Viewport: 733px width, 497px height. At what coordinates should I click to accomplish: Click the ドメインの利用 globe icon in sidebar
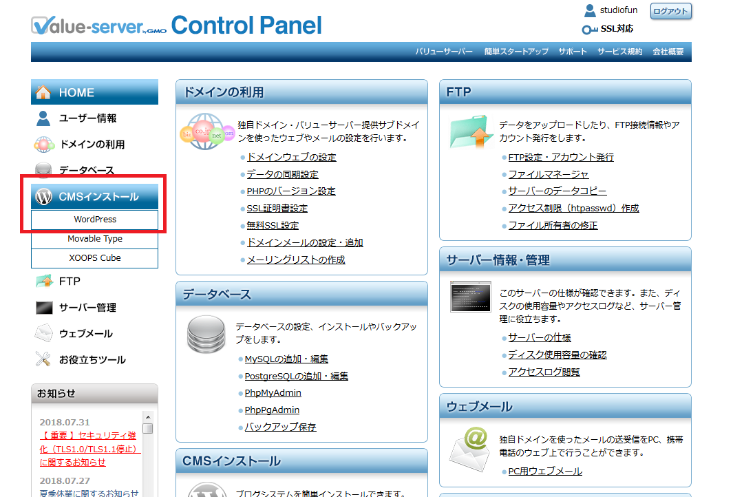(43, 145)
